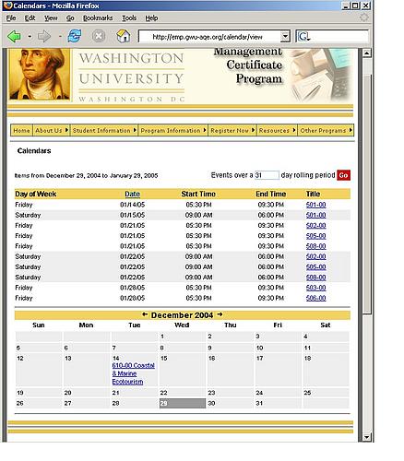Open the Tools menu

129,18
